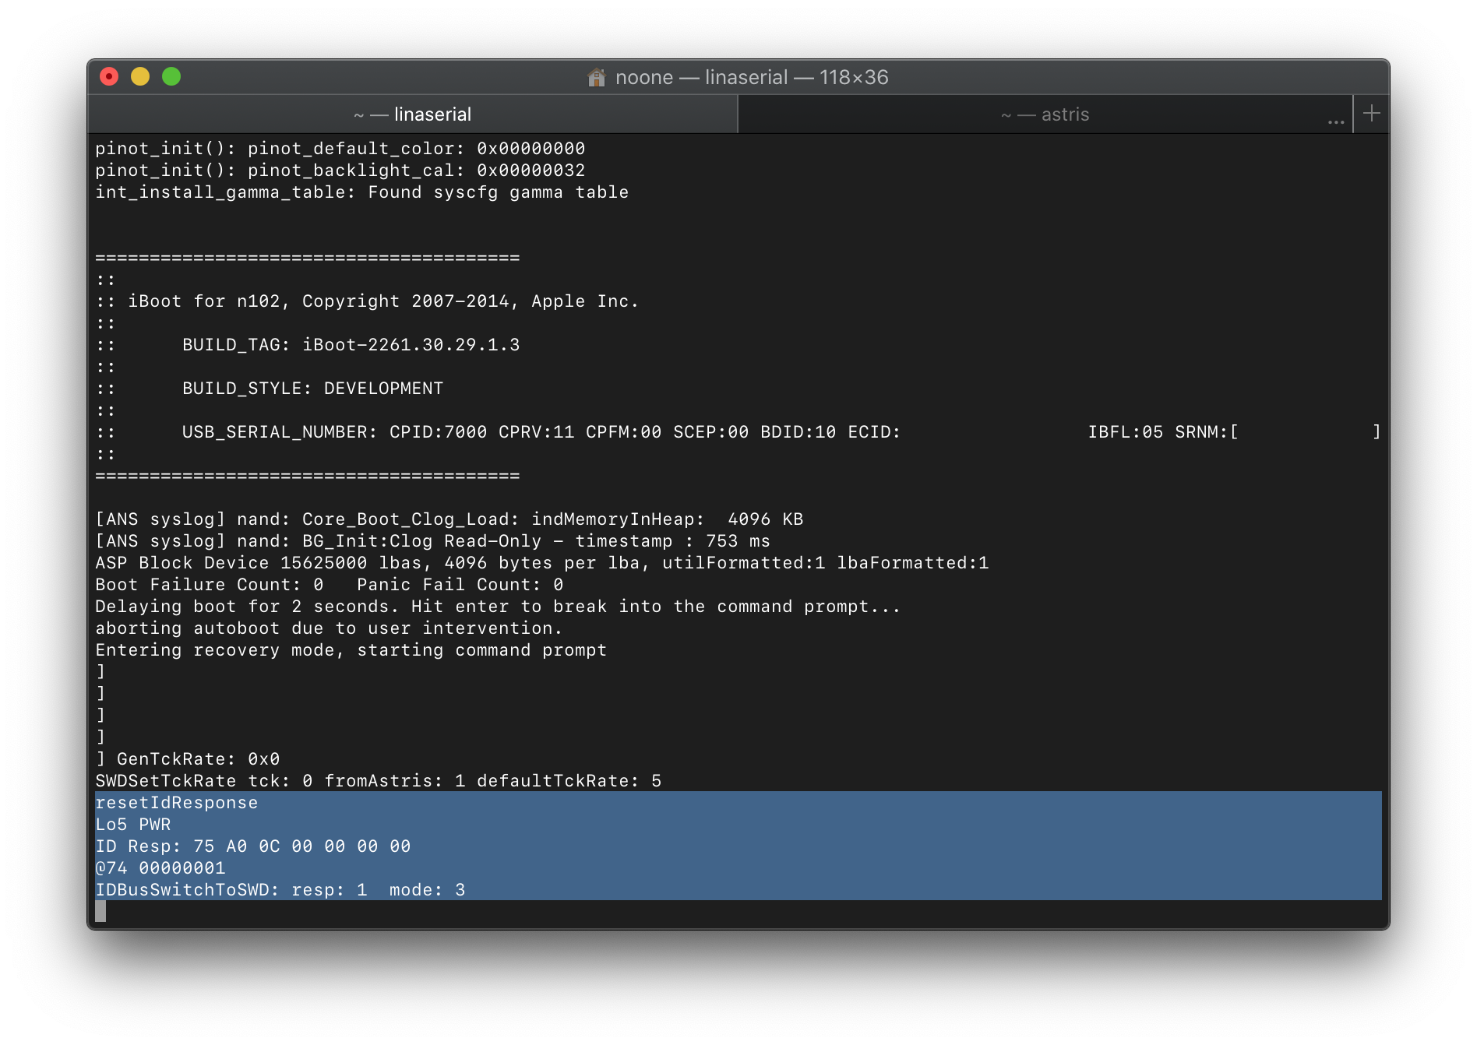Click the highlighted 'Lo5 PWR' line
1477x1045 pixels.
[x=132, y=825]
